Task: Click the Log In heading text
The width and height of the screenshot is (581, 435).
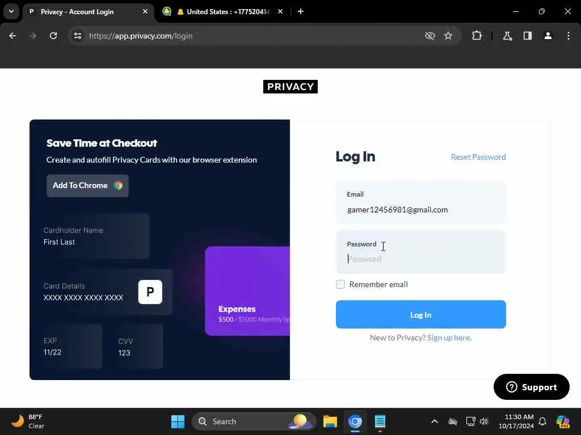Action: [x=355, y=157]
